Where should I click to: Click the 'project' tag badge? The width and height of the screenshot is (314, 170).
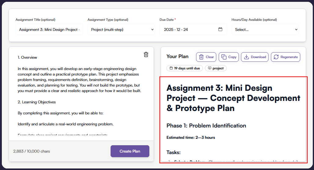tap(216, 68)
